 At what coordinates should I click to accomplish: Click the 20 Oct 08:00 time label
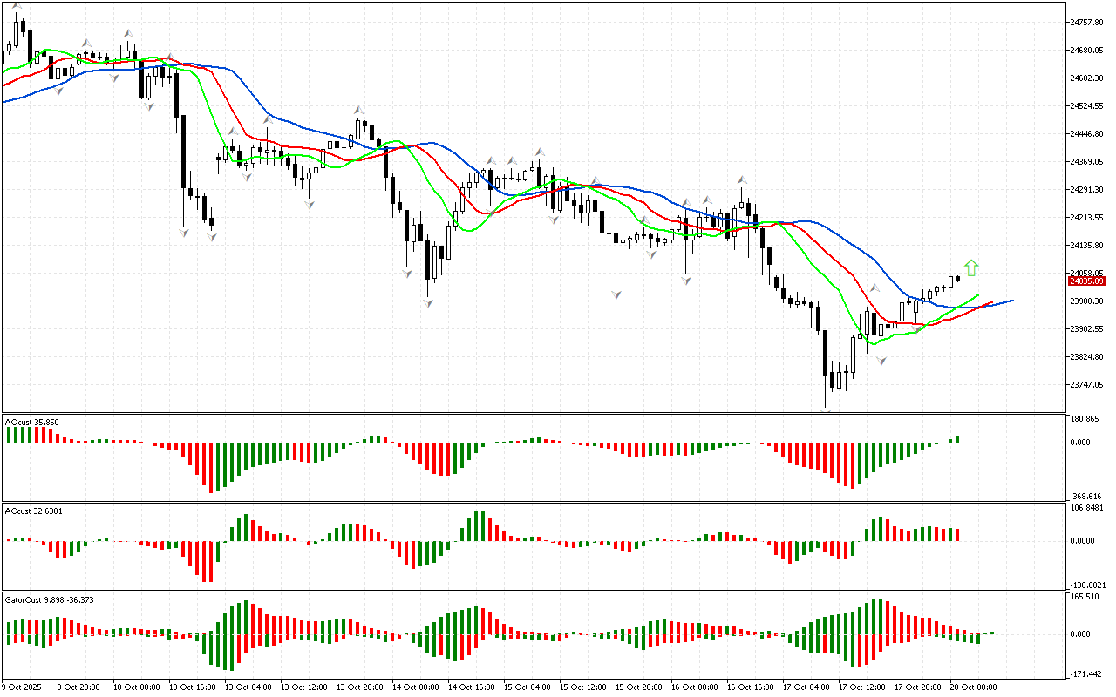[975, 687]
